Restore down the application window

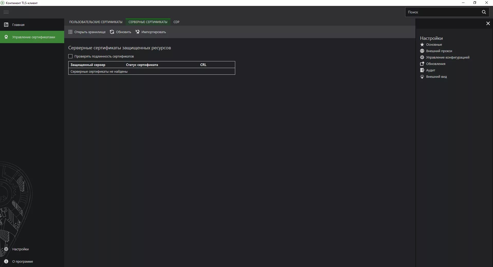click(475, 3)
